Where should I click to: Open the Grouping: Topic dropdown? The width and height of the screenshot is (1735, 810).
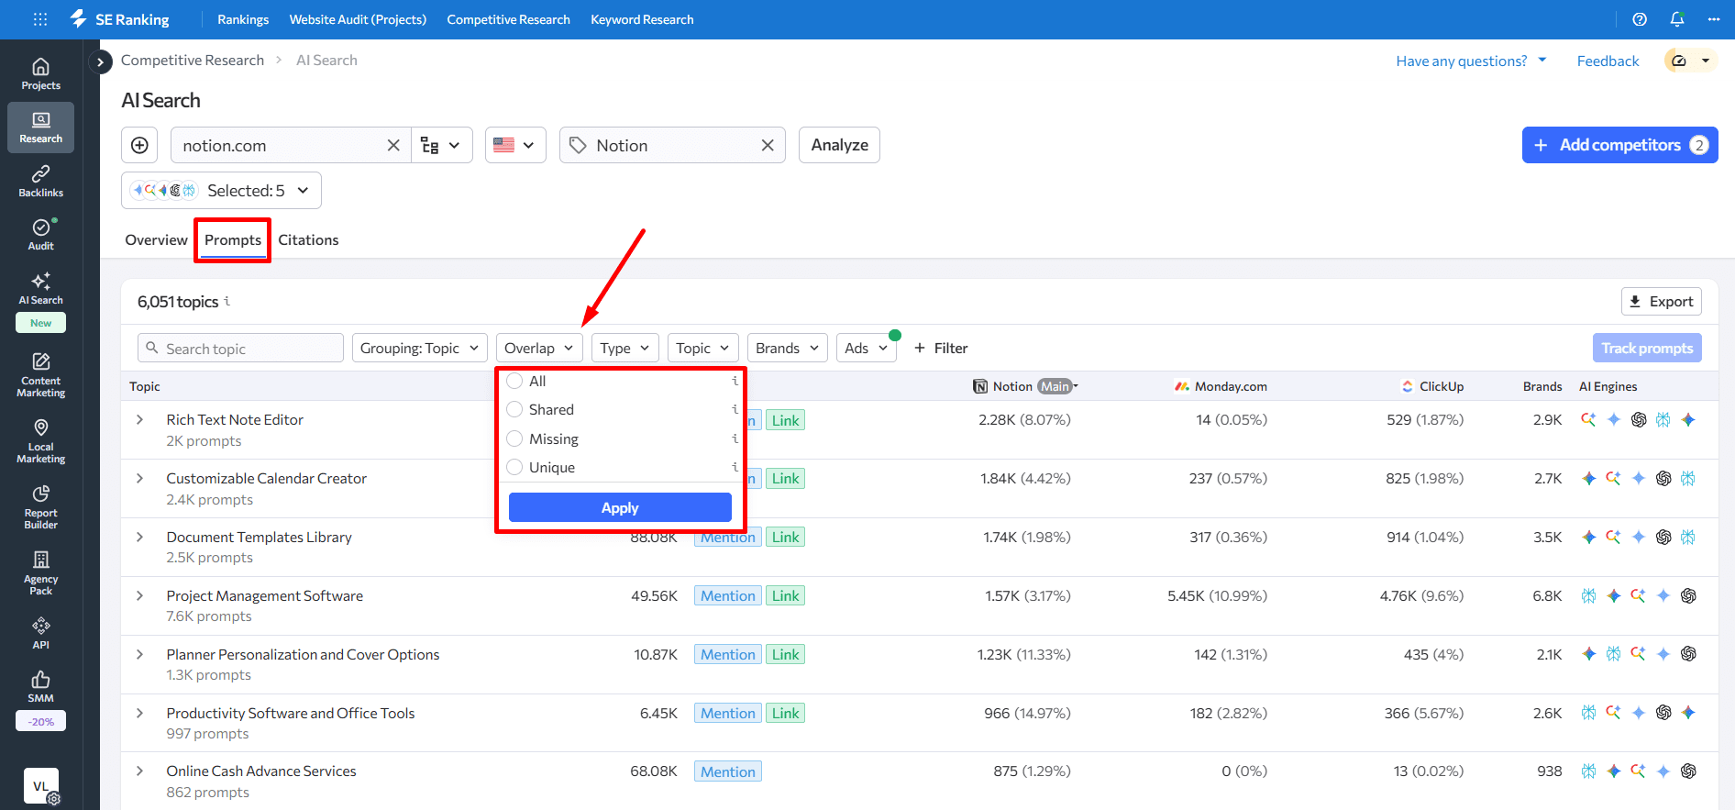[x=419, y=348]
